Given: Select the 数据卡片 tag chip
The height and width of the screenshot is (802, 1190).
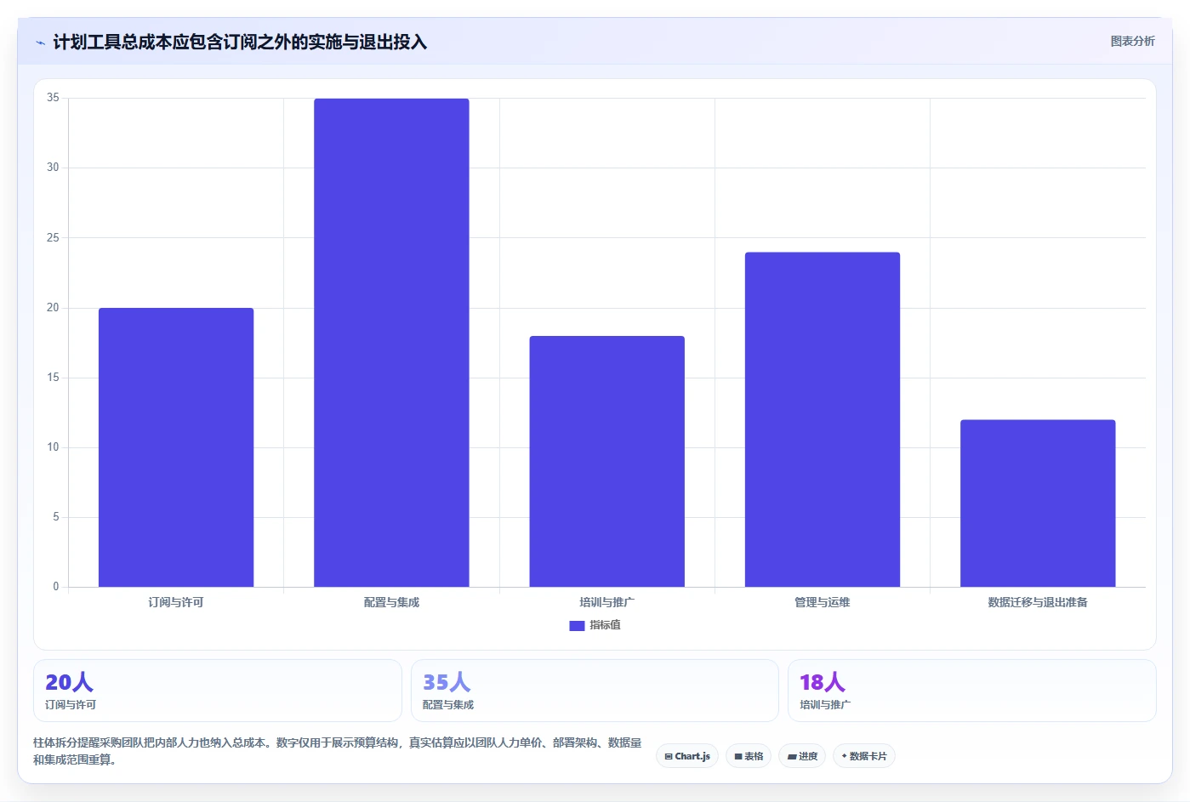Looking at the screenshot, I should pos(864,756).
